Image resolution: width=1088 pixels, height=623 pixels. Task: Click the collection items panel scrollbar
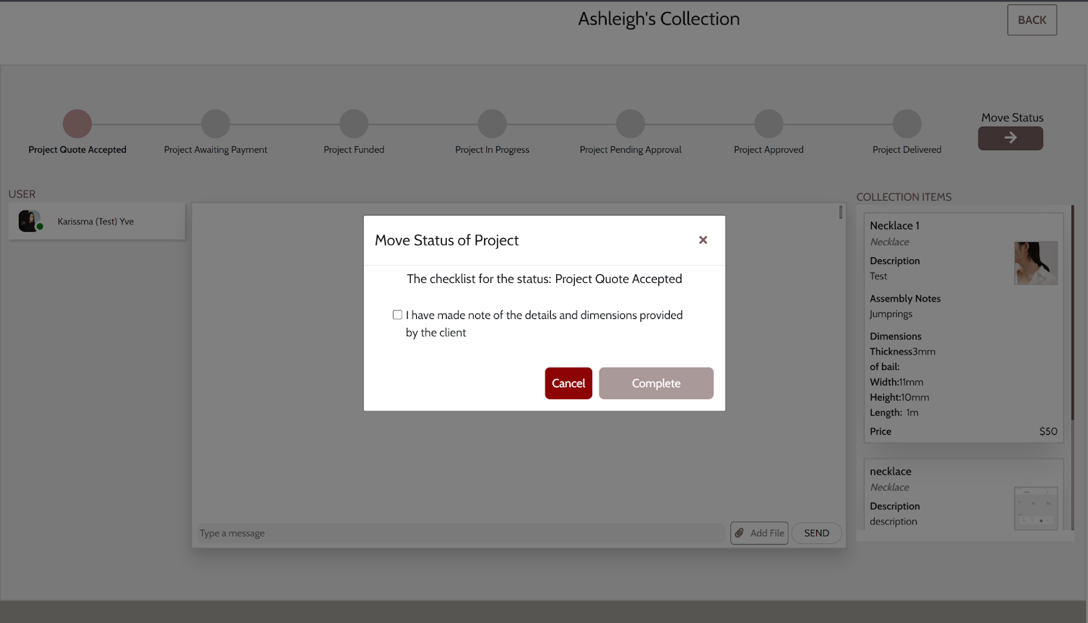[1073, 313]
